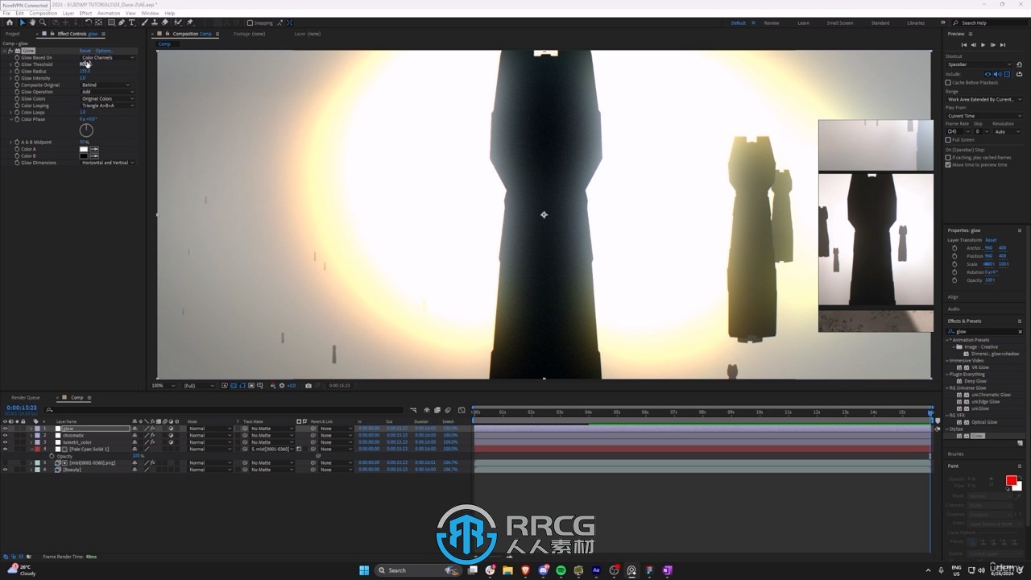Open Color Looping dropdown

point(107,106)
